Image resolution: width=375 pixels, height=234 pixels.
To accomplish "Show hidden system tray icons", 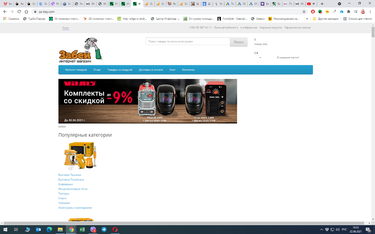I will coord(322,230).
